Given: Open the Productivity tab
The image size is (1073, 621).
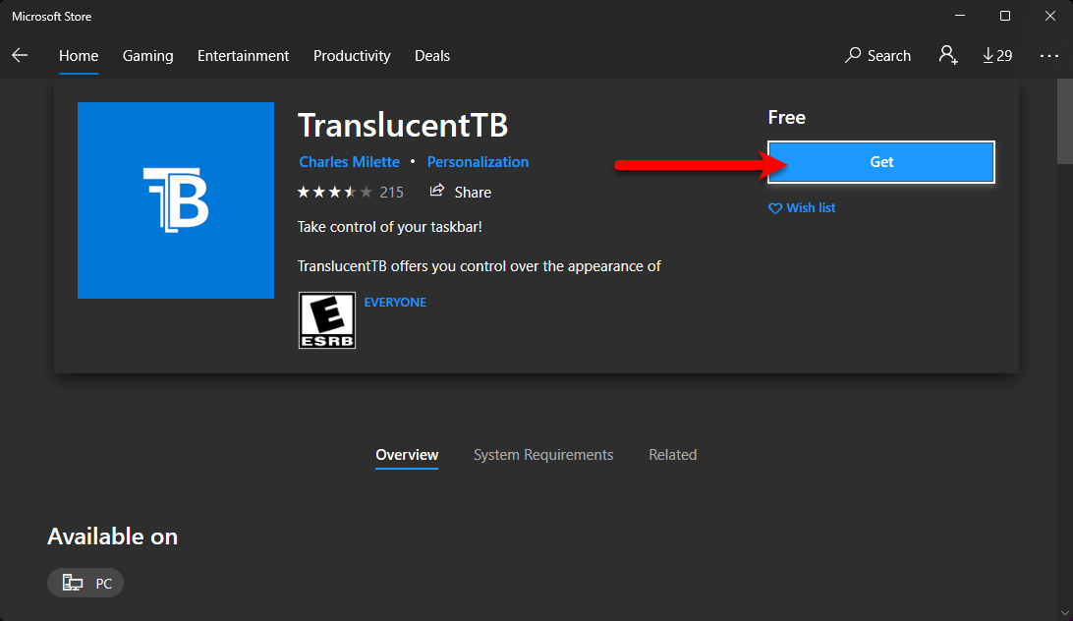Looking at the screenshot, I should pyautogui.click(x=352, y=55).
